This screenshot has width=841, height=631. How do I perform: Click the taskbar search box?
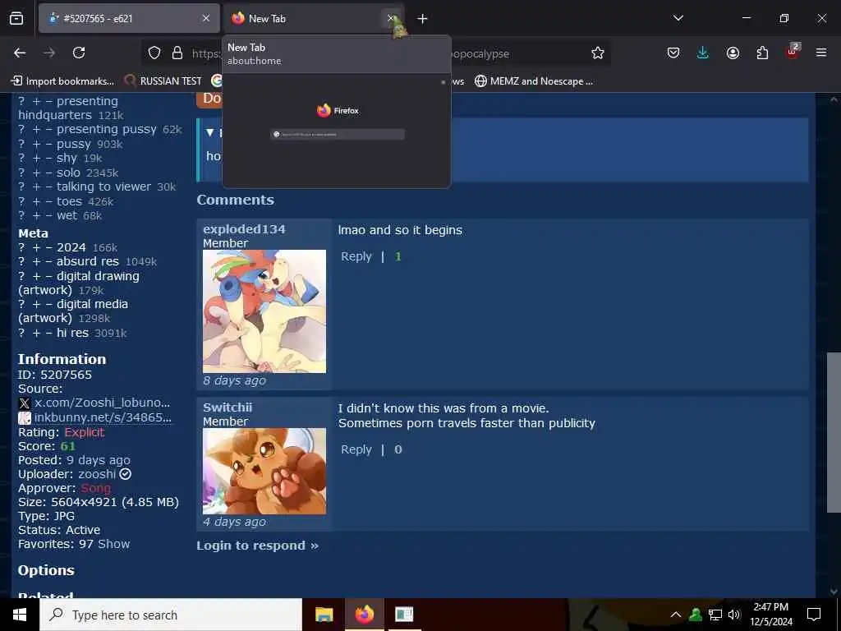(x=171, y=615)
